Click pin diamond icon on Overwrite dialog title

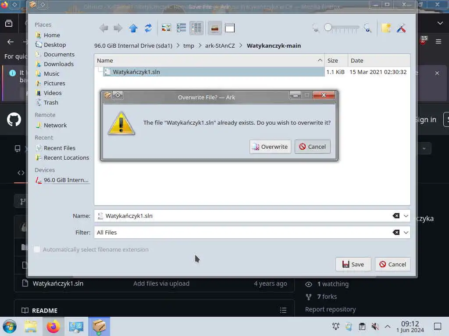(x=118, y=95)
